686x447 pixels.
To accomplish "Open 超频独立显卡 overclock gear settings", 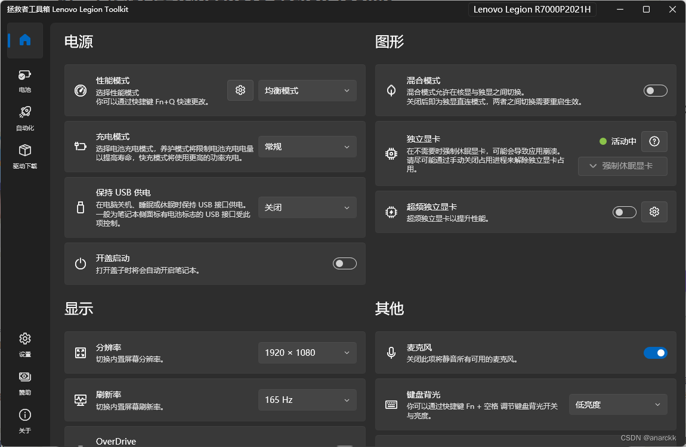I will point(654,212).
